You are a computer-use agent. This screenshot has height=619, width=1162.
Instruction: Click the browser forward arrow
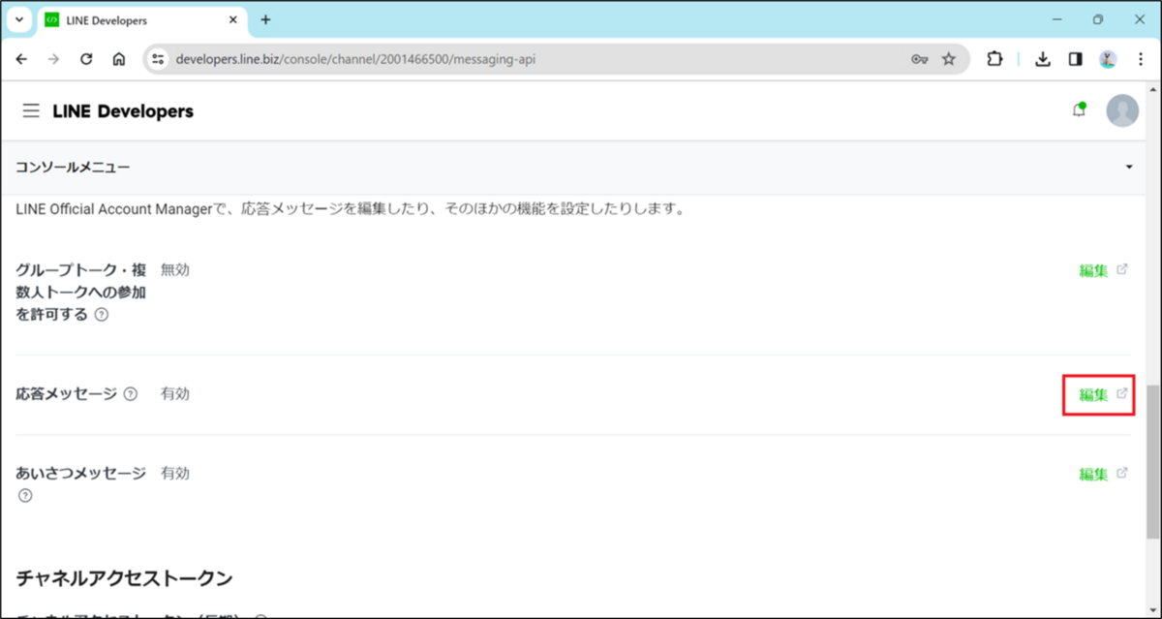(54, 59)
